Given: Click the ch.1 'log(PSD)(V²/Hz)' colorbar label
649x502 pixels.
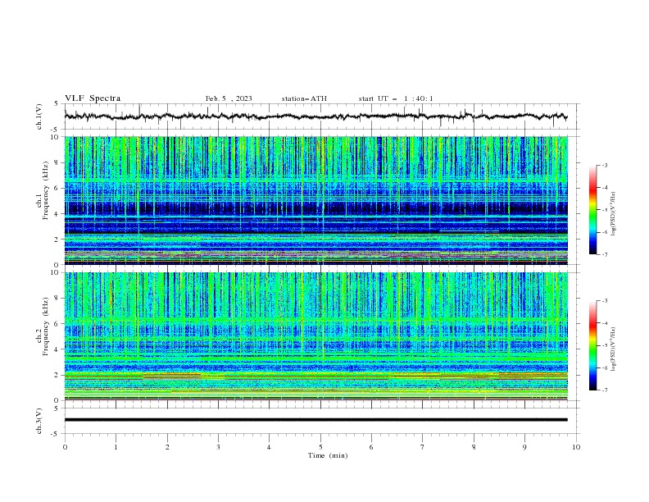Looking at the screenshot, I should (614, 214).
